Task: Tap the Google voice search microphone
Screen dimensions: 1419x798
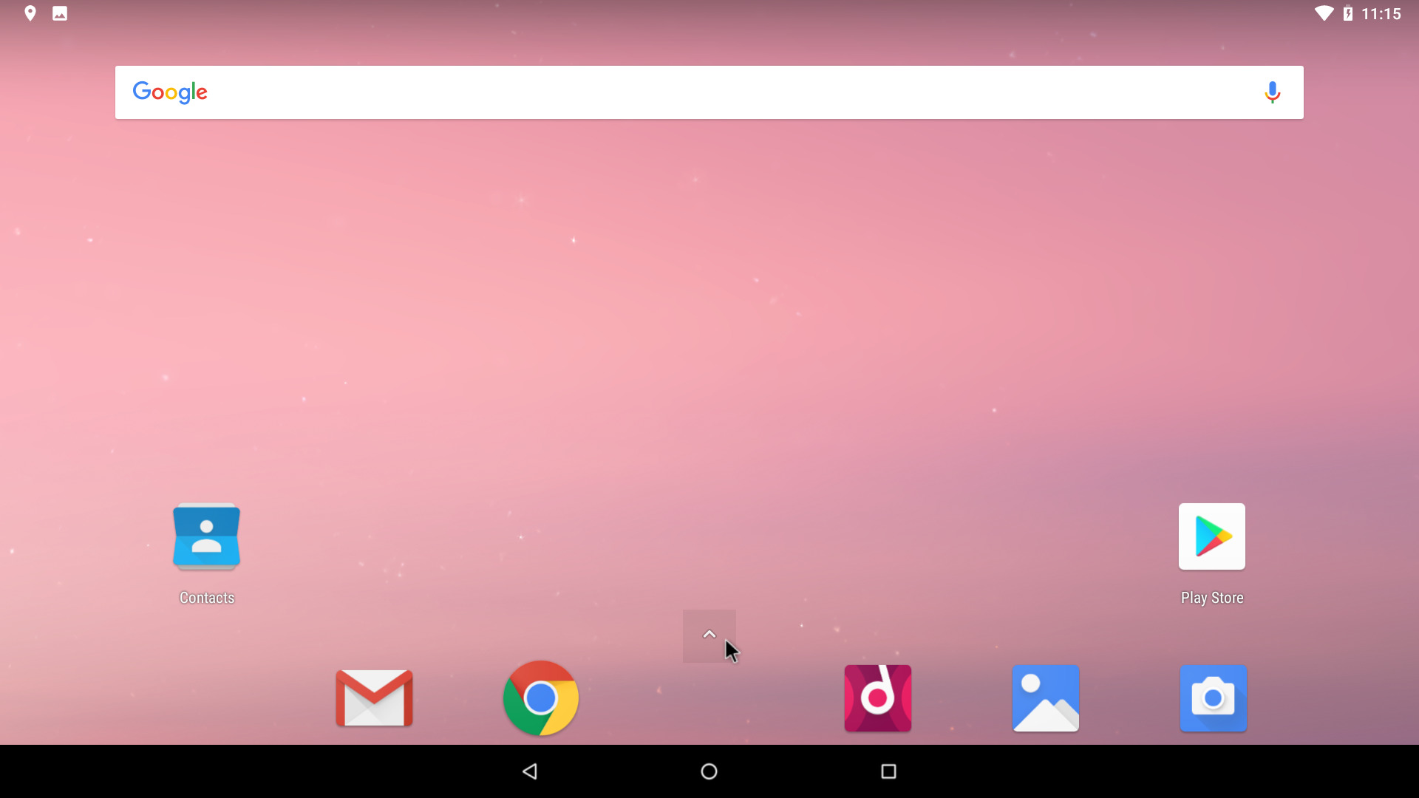Action: (1273, 92)
